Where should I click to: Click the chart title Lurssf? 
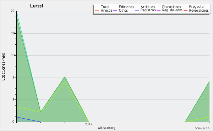(x=37, y=6)
